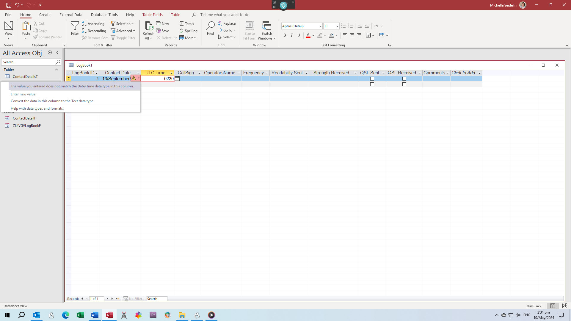Check QSL Received for the first record

[x=404, y=78]
